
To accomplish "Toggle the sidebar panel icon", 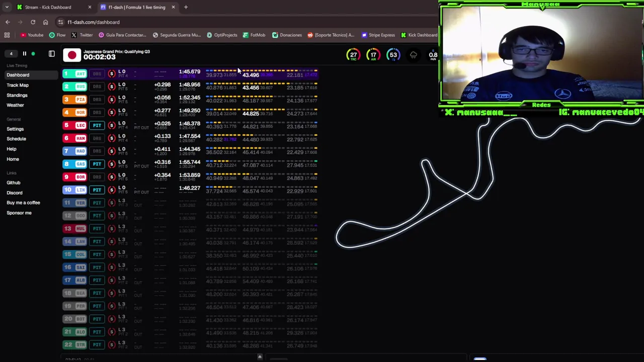I will [x=51, y=54].
